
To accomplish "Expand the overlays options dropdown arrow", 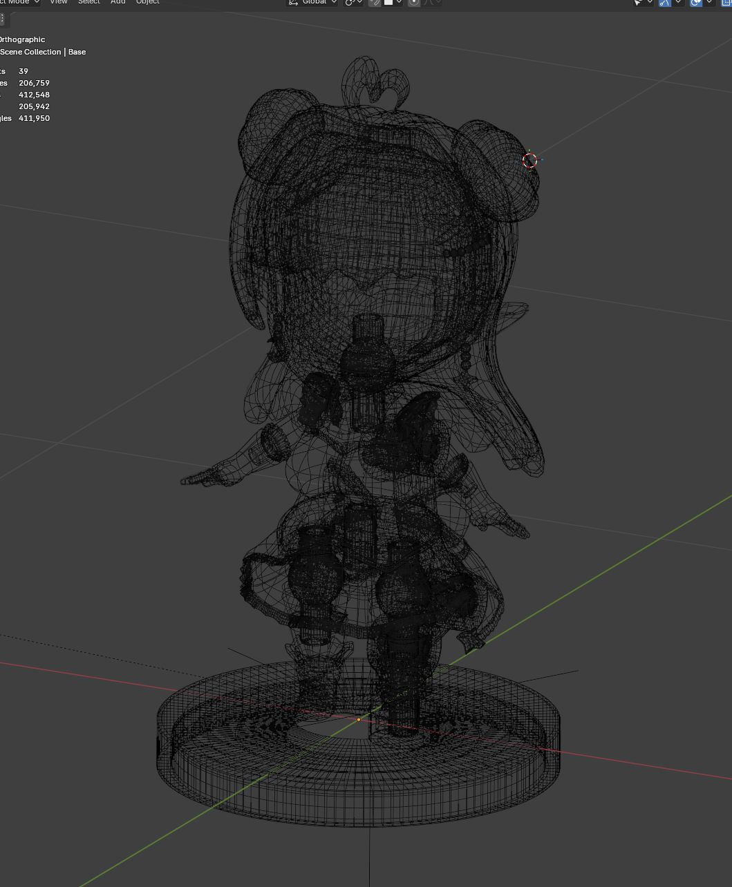I will pos(709,2).
